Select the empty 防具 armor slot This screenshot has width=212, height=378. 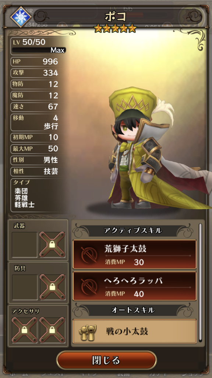click(25, 287)
